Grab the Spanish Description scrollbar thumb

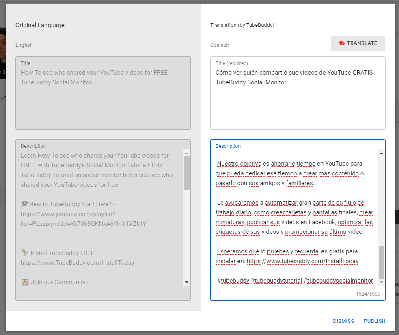tap(382, 262)
